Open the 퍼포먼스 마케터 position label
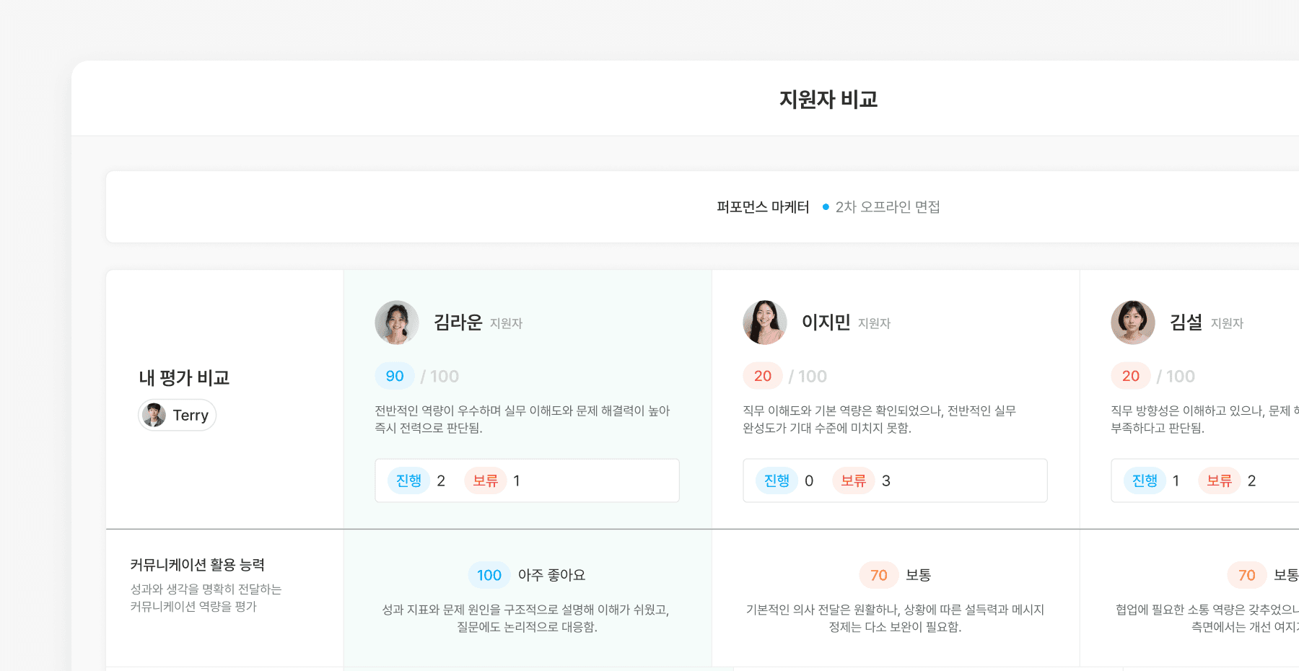Image resolution: width=1299 pixels, height=671 pixels. pos(763,207)
